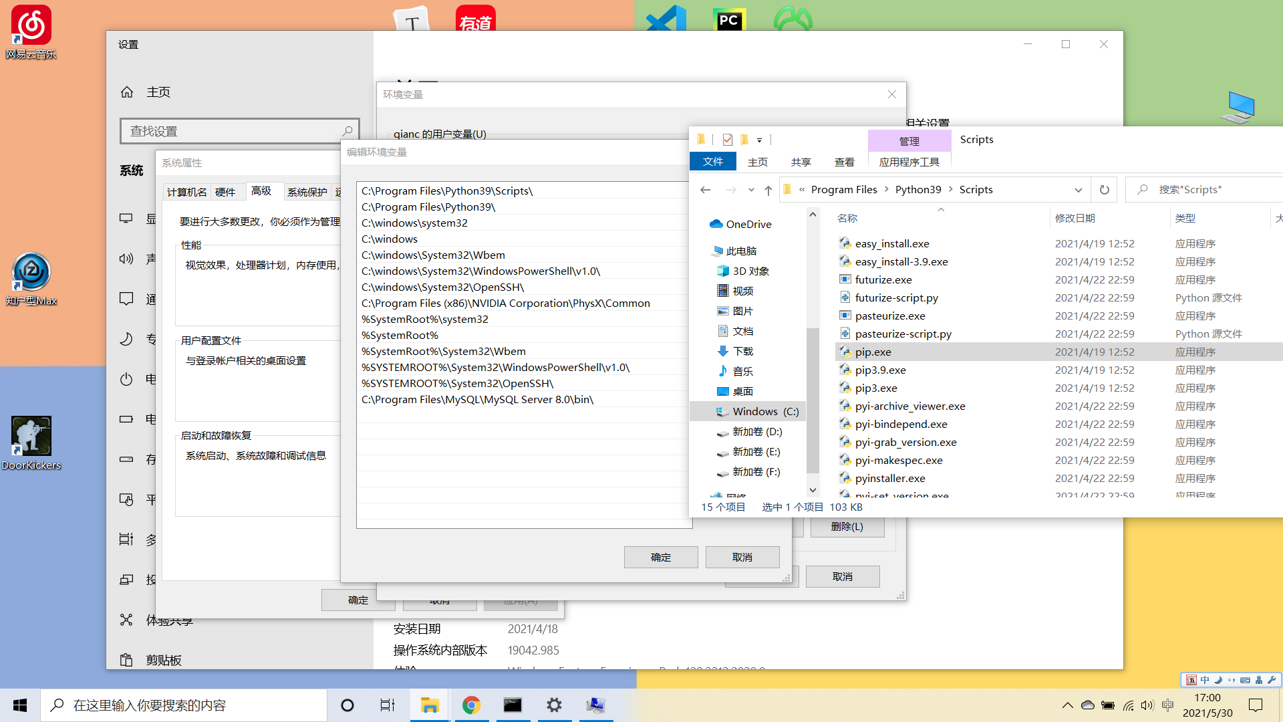The height and width of the screenshot is (722, 1283).
Task: Select easy_install.exe file
Action: (892, 244)
